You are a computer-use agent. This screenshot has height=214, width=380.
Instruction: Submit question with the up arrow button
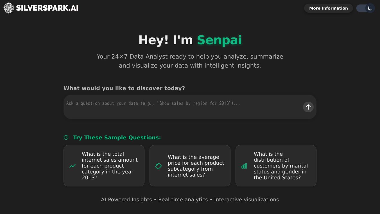pos(308,107)
